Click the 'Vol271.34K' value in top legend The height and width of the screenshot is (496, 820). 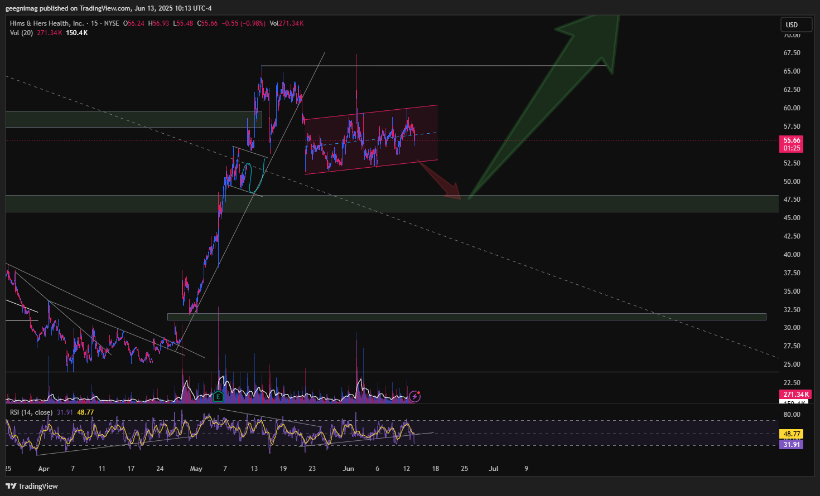pos(286,23)
